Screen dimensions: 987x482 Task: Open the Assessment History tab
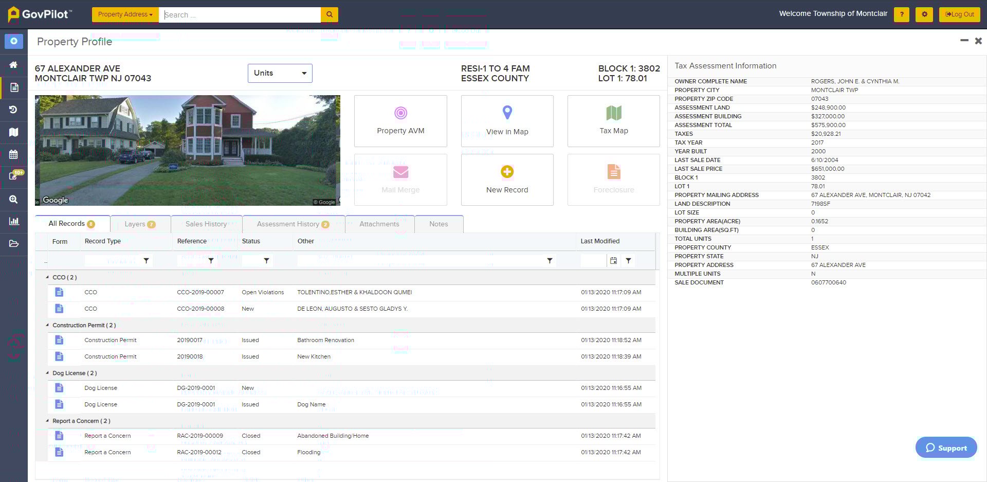pyautogui.click(x=289, y=224)
